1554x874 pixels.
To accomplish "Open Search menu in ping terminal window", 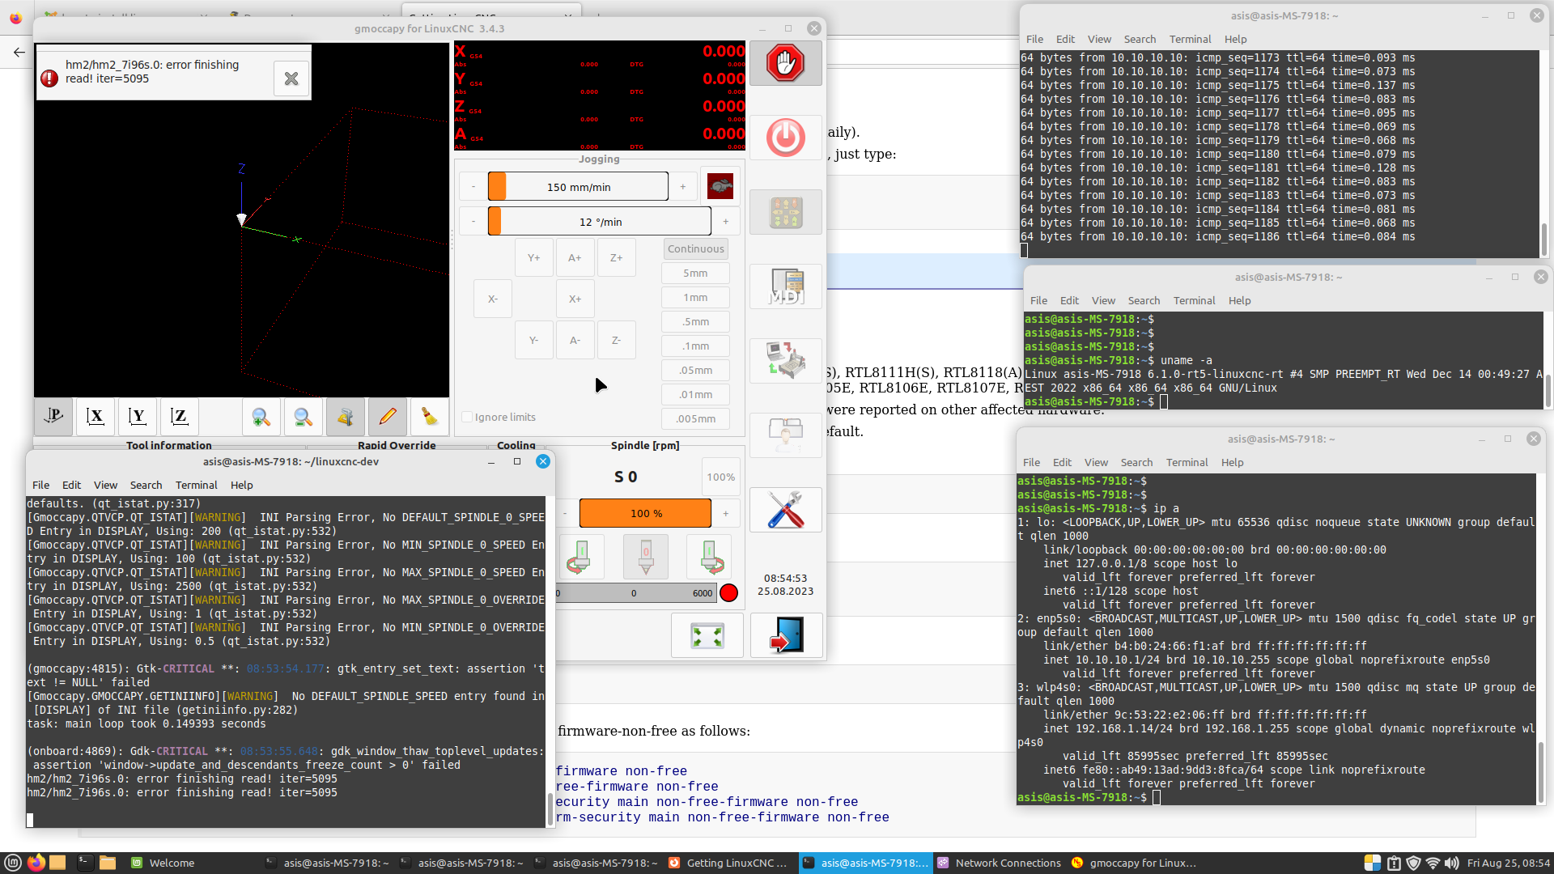I will [1140, 39].
